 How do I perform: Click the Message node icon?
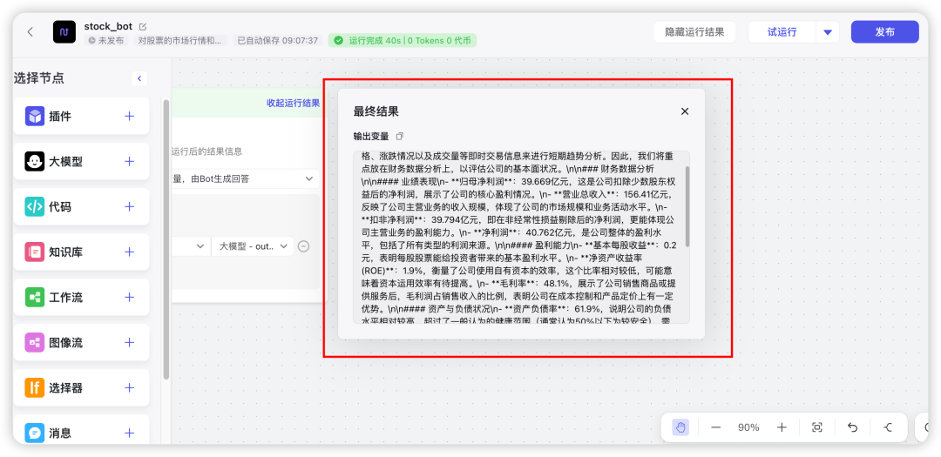34,433
